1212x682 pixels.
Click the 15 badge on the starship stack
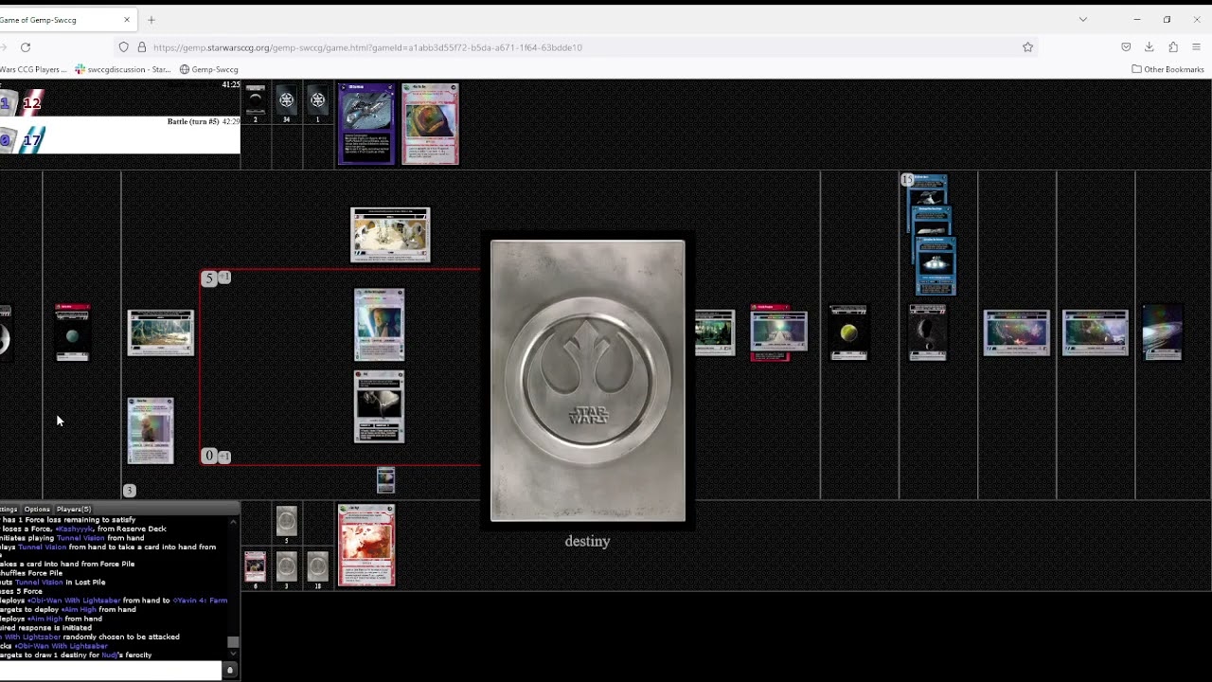coord(907,180)
